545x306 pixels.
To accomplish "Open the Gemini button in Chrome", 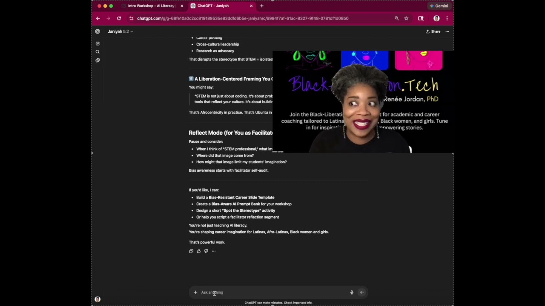I will (x=439, y=6).
